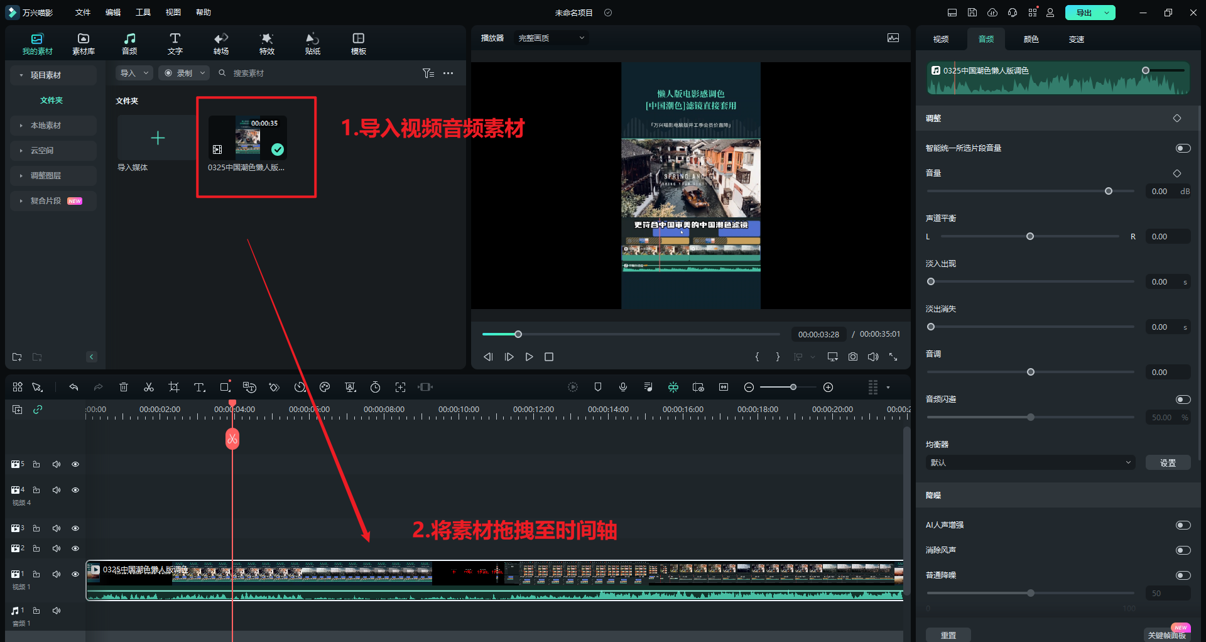Screen dimensions: 1206x642
Task: Toggle 智能统一所选片段音量 switch
Action: click(1183, 148)
